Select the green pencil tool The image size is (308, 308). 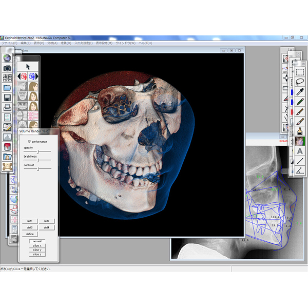[x=300, y=102]
